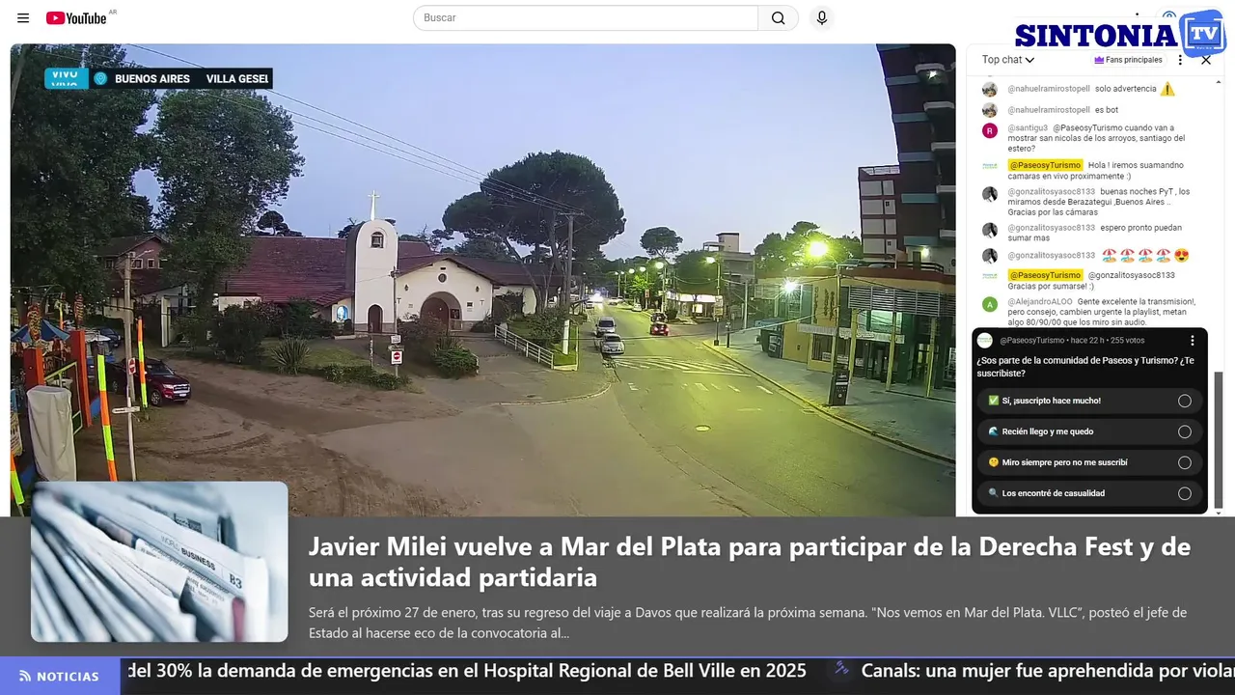Screen dimensions: 1235x695
Task: Click the YouTube logo
Action: pos(77,18)
